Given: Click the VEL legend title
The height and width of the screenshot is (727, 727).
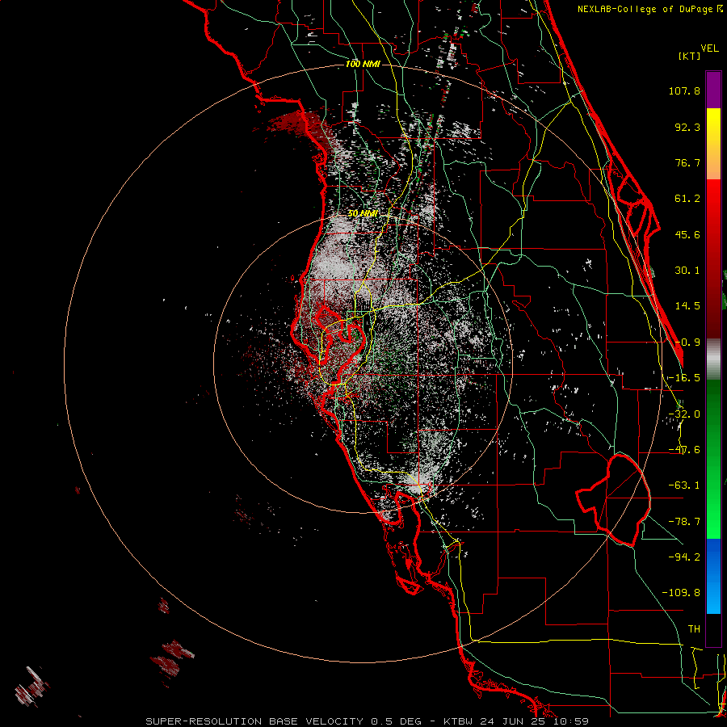Looking at the screenshot, I should (709, 48).
